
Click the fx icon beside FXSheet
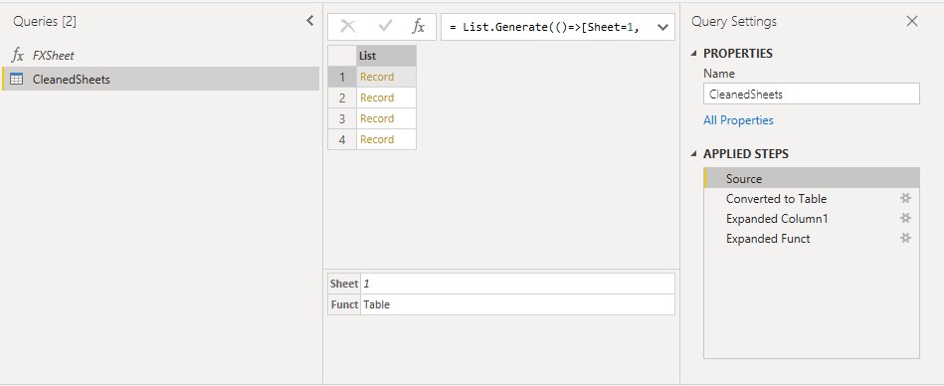pos(18,56)
